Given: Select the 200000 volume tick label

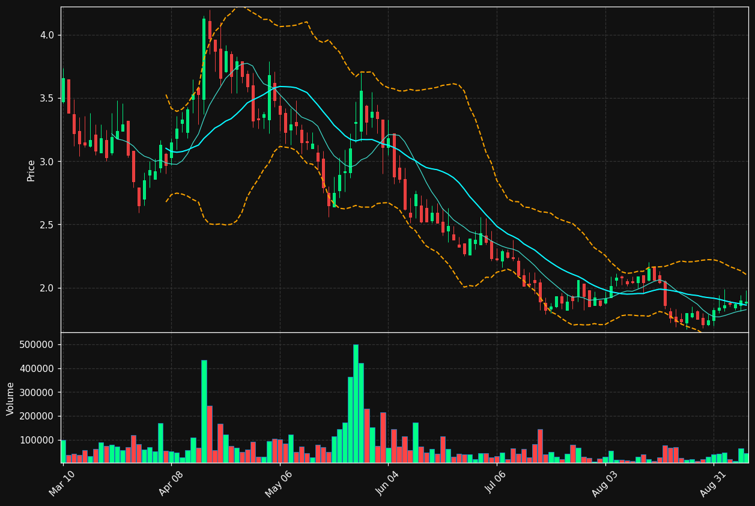Looking at the screenshot, I should click(37, 416).
